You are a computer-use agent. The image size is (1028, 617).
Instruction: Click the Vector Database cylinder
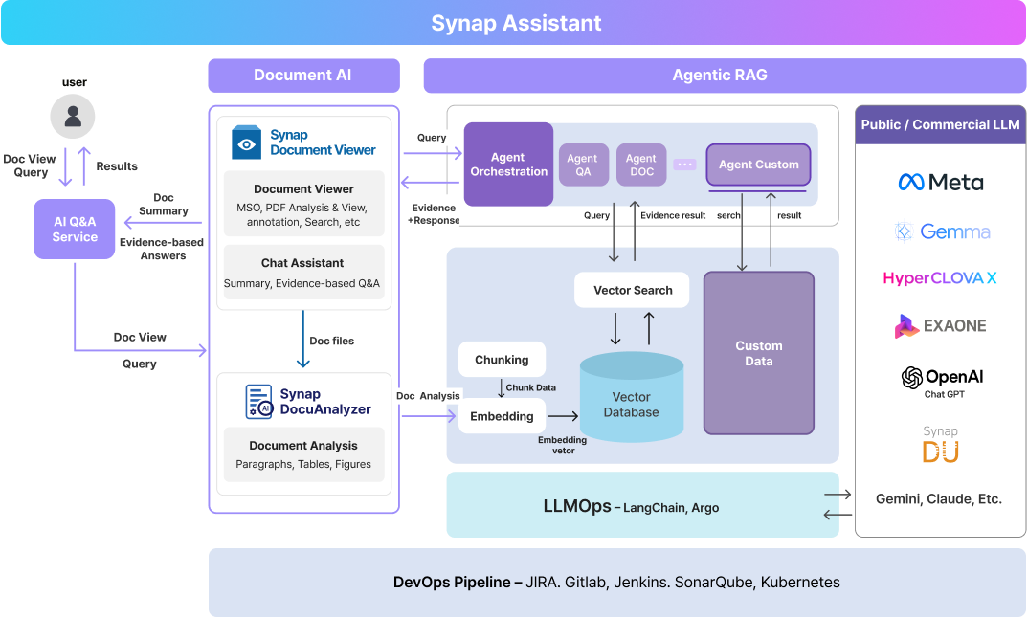[x=632, y=397]
